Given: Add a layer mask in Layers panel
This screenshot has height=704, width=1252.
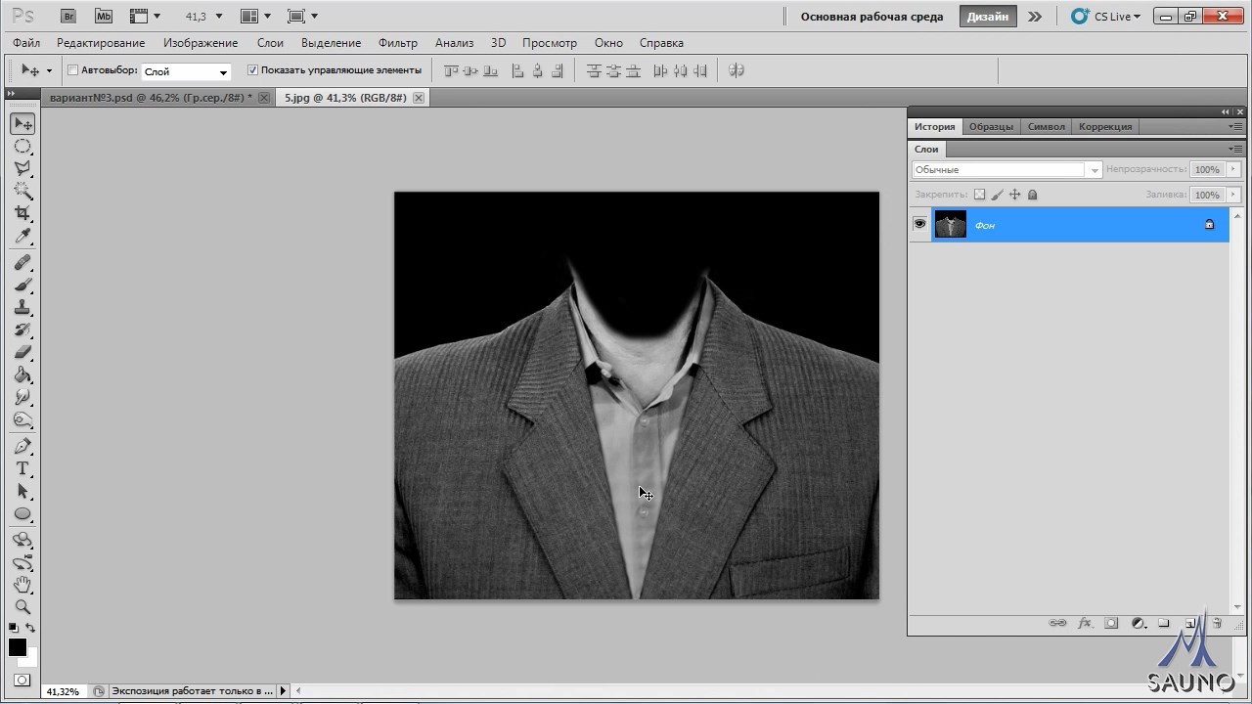Looking at the screenshot, I should point(1111,623).
